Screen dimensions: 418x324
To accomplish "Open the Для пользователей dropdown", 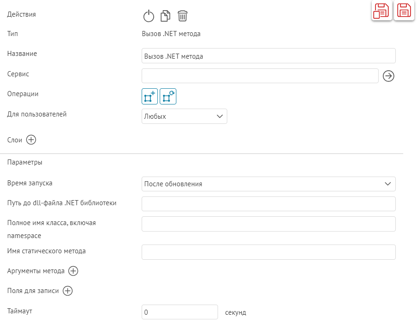I will (184, 116).
